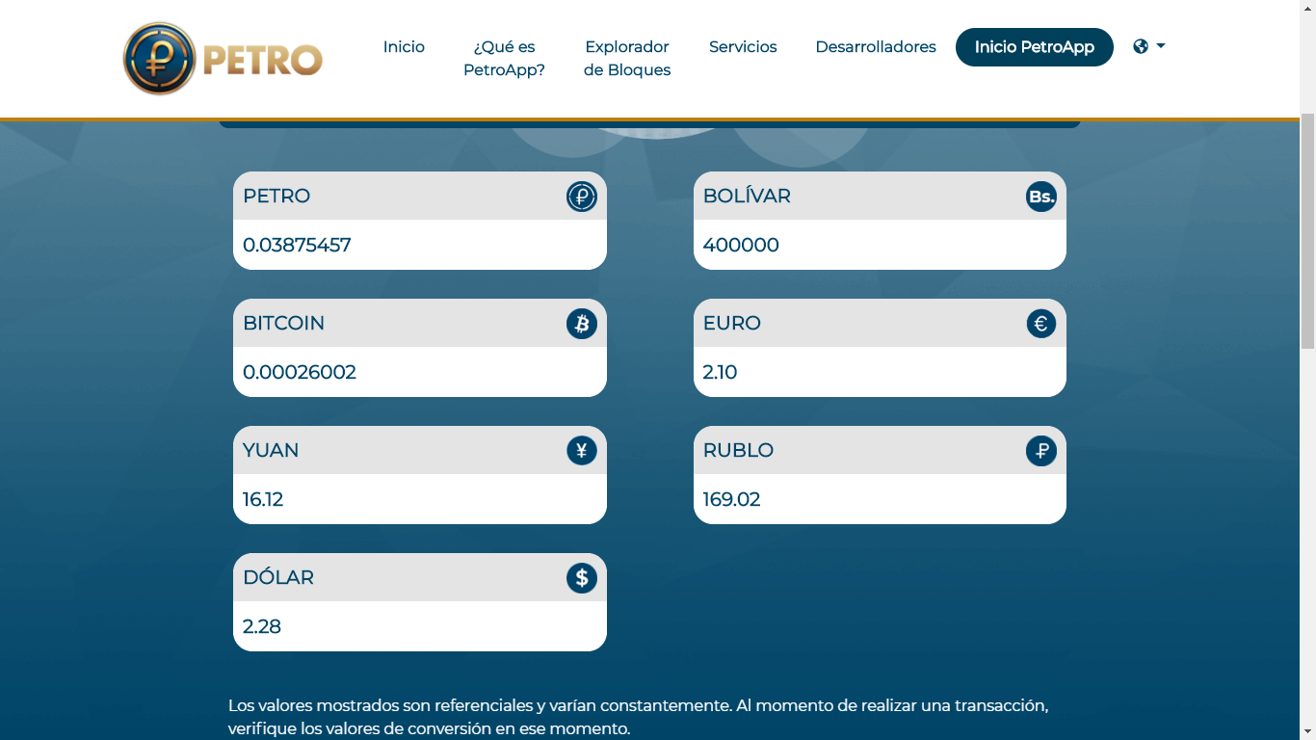The height and width of the screenshot is (740, 1316).
Task: Click the DÓLAR card label
Action: coord(278,577)
